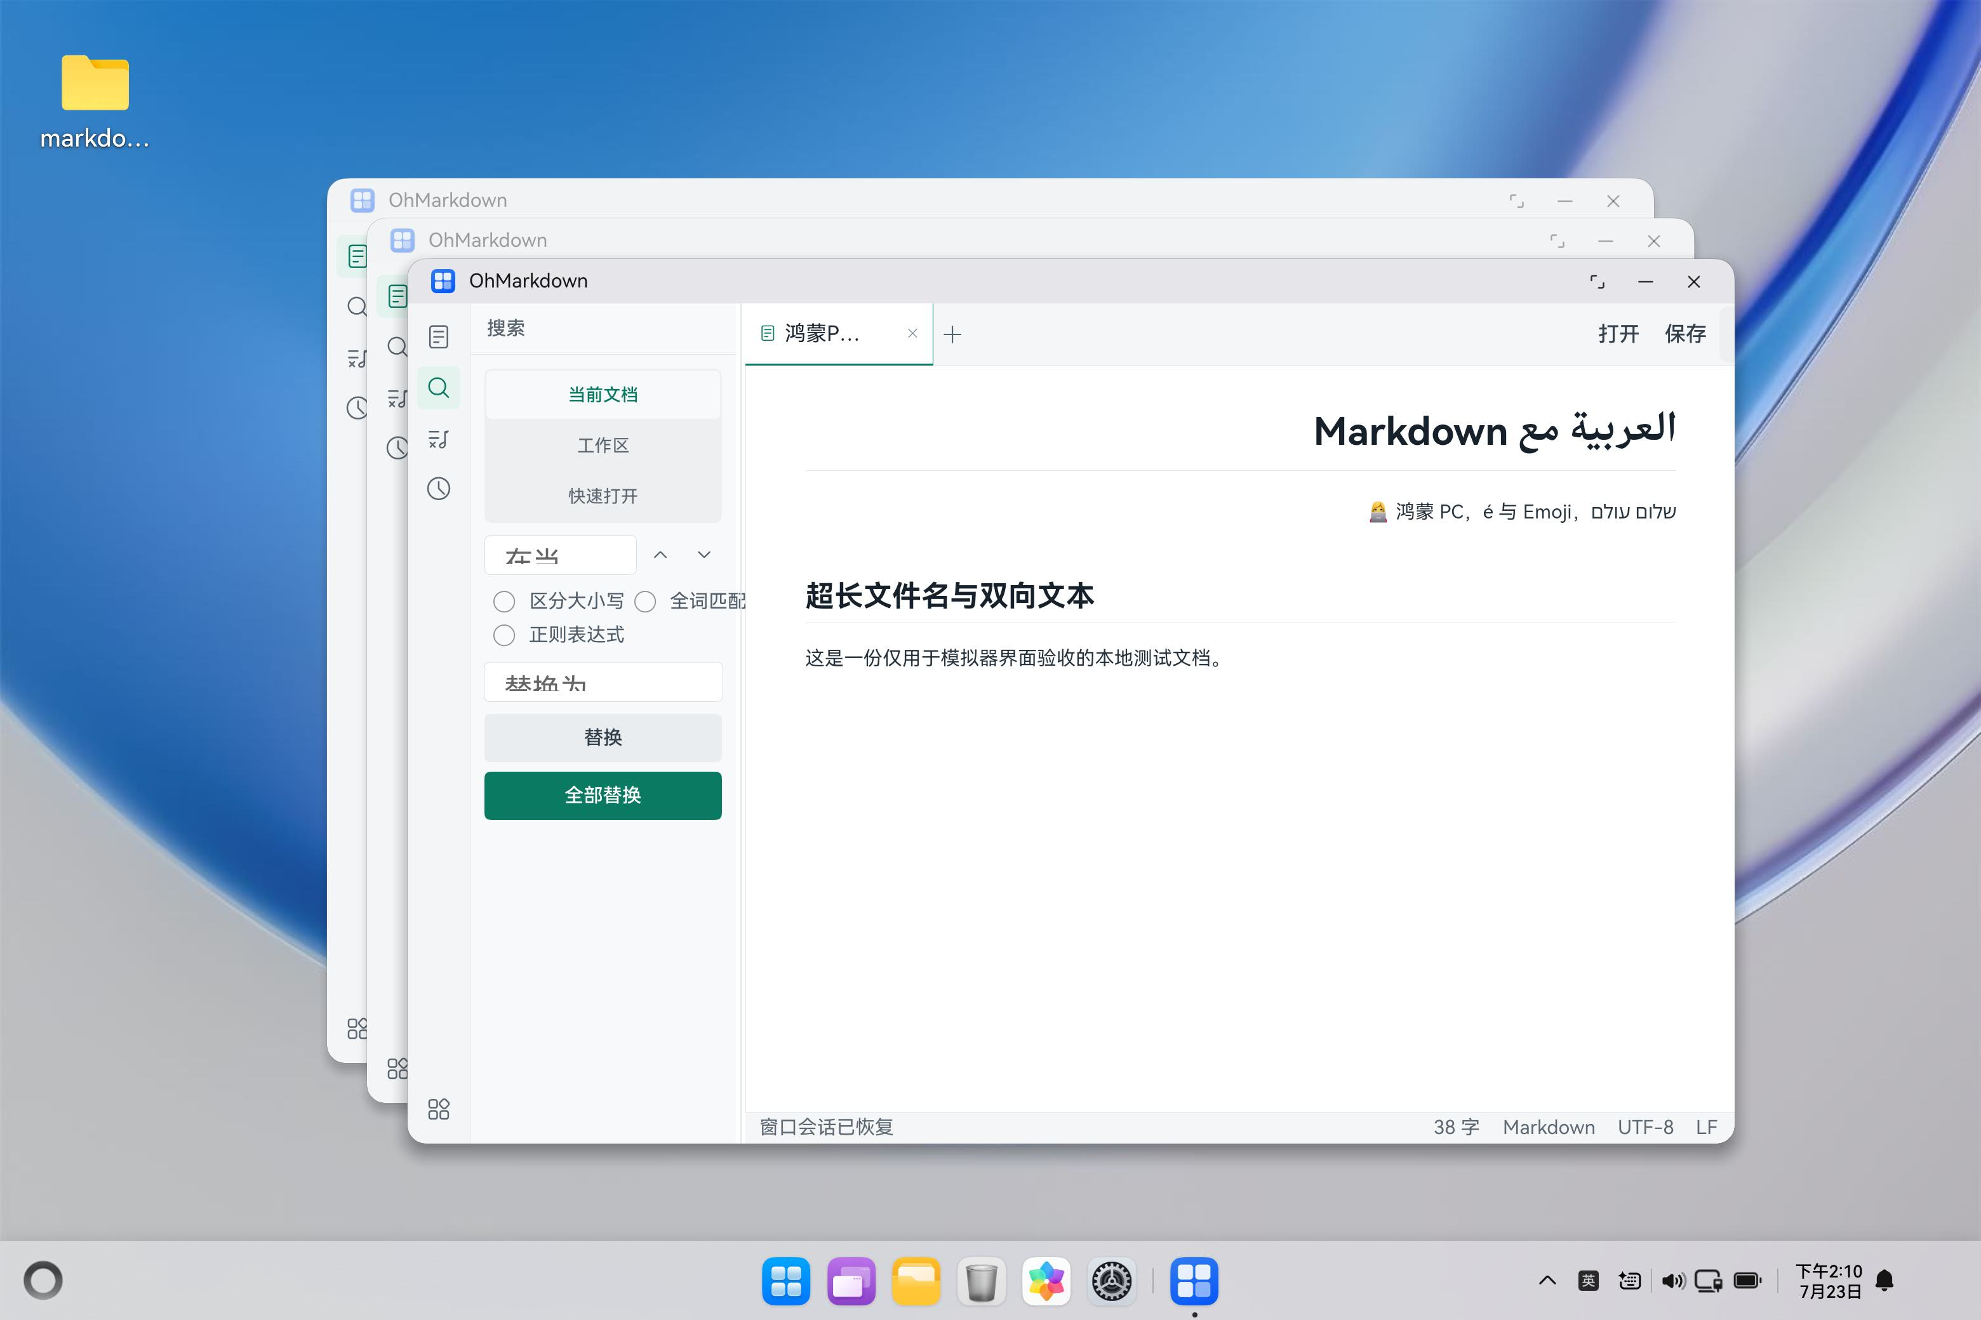Screen dimensions: 1981x1320
Task: Click the middle window's OhMarkdown title text
Action: coord(488,241)
